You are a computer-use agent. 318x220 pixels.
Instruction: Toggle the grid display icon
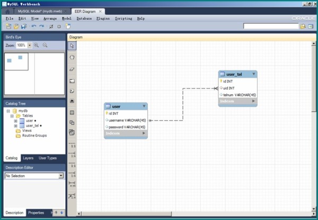51,27
